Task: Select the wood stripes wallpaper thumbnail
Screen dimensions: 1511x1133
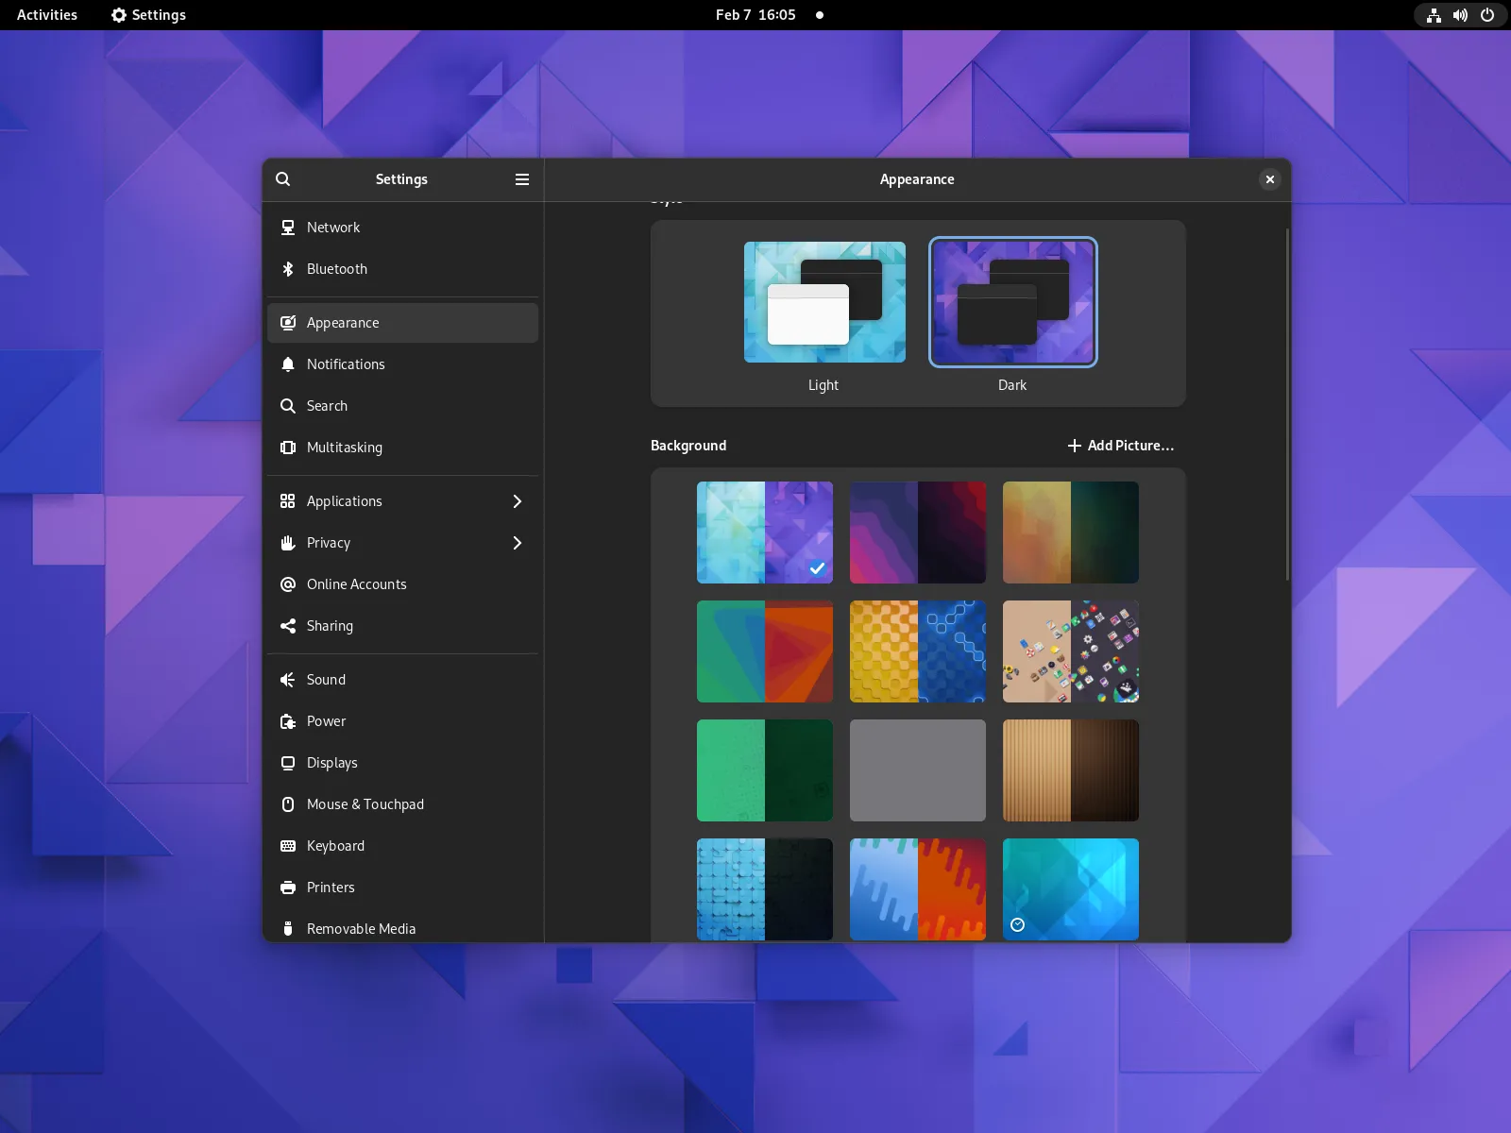Action: (x=1071, y=770)
